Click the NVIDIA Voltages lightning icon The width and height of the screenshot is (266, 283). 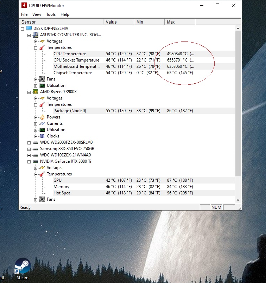(42, 168)
